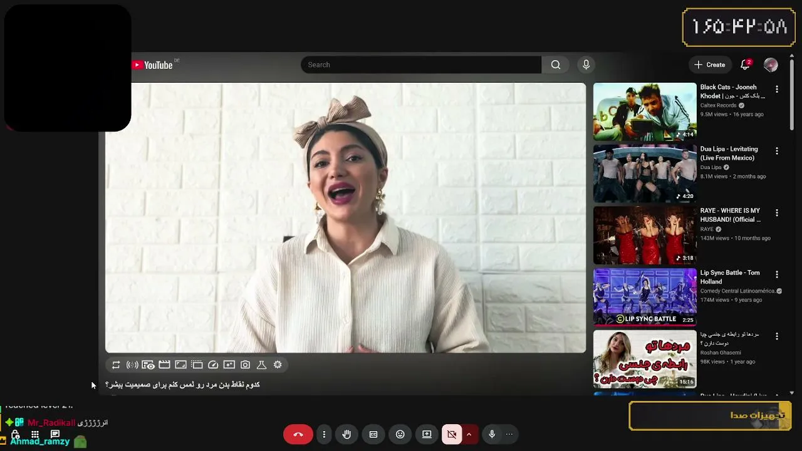Open options for the Black Cats video
This screenshot has width=802, height=451.
coord(777,89)
